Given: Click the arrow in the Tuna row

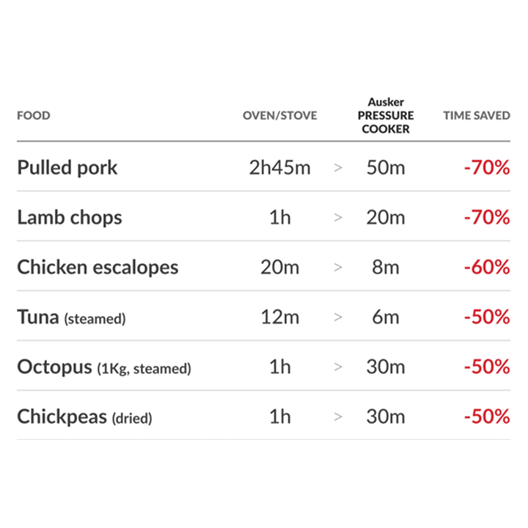Looking at the screenshot, I should point(338,318).
